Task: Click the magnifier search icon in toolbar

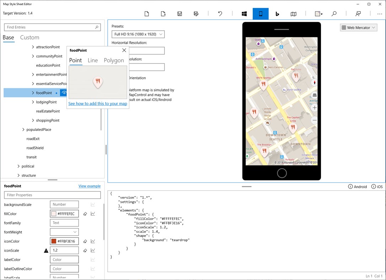Action: pyautogui.click(x=334, y=14)
